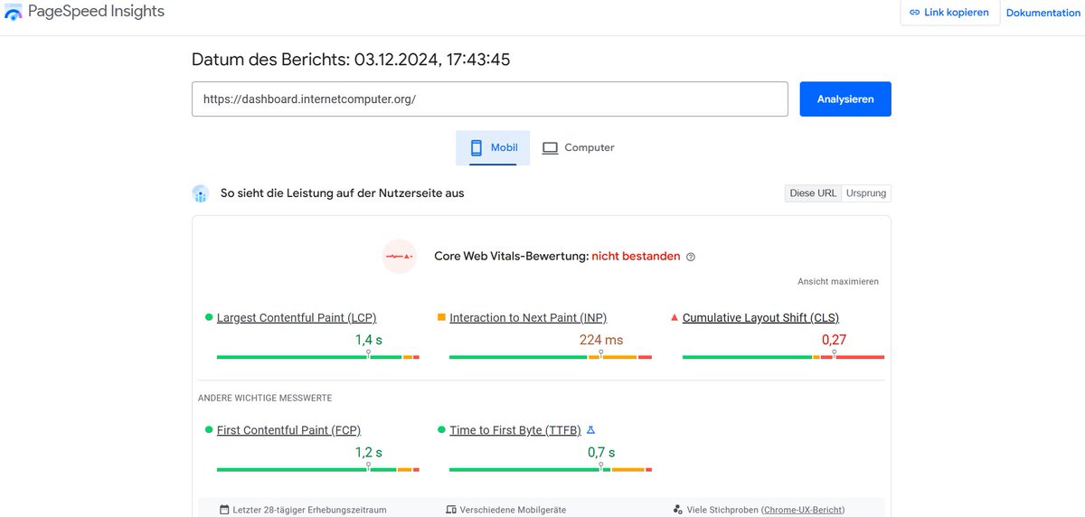Open the First Contentful Paint (FCP) link
1085x517 pixels.
click(288, 430)
